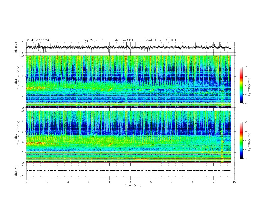Click the ch.2 'Frequency (kHz)' axis label
This screenshot has height=204, width=264.
[19, 133]
